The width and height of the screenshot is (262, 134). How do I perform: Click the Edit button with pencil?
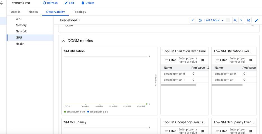pyautogui.click(x=69, y=3)
